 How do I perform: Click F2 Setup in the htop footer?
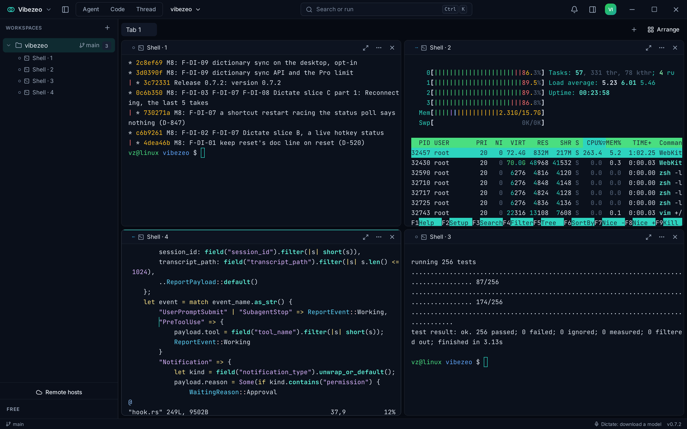457,223
